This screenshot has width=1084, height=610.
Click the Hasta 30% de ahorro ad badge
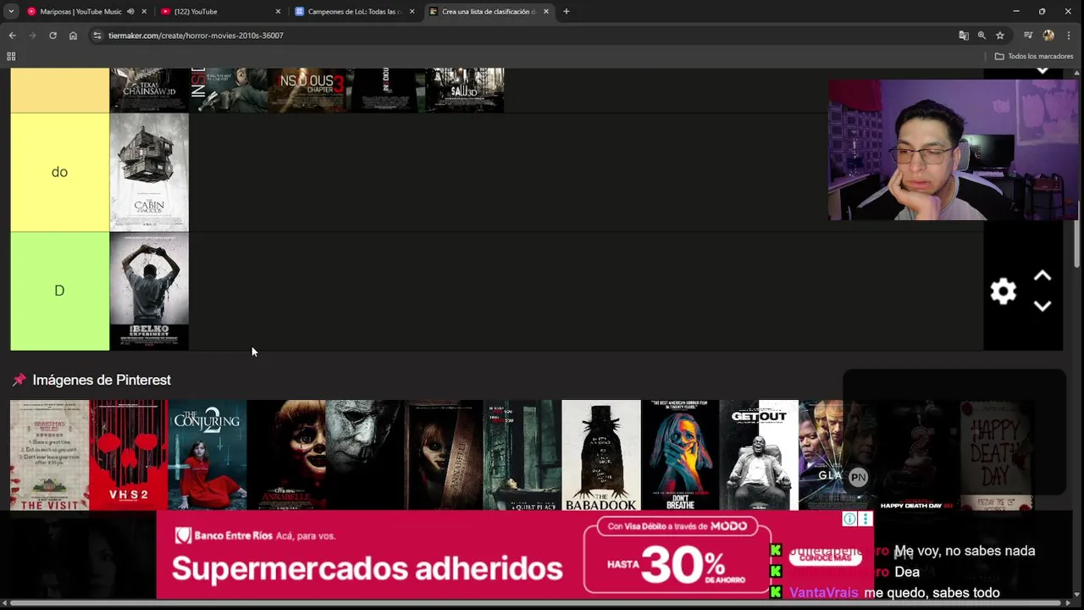point(677,563)
